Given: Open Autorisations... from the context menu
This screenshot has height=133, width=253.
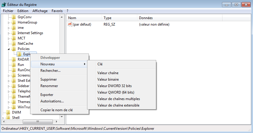Looking at the screenshot, I should coord(59,101).
